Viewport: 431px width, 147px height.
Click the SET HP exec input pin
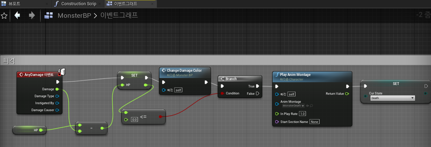(122, 78)
